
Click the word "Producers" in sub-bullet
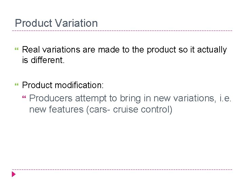coord(51,98)
